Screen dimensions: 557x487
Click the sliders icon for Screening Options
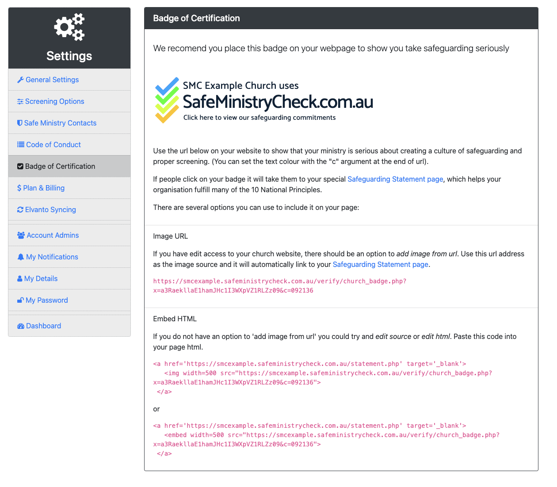(x=21, y=101)
